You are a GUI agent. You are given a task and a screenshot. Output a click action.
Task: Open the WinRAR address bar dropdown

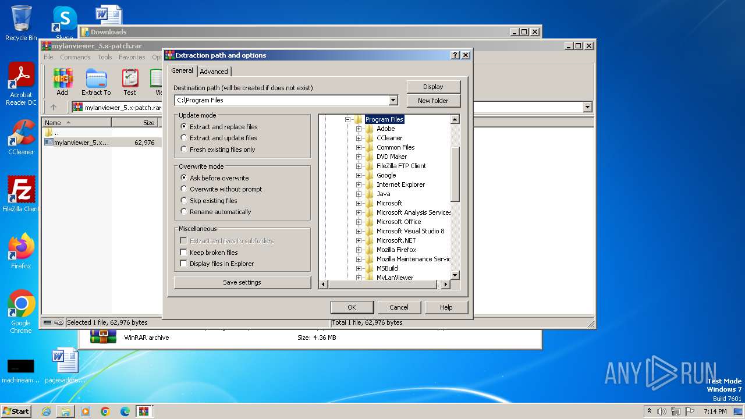587,107
